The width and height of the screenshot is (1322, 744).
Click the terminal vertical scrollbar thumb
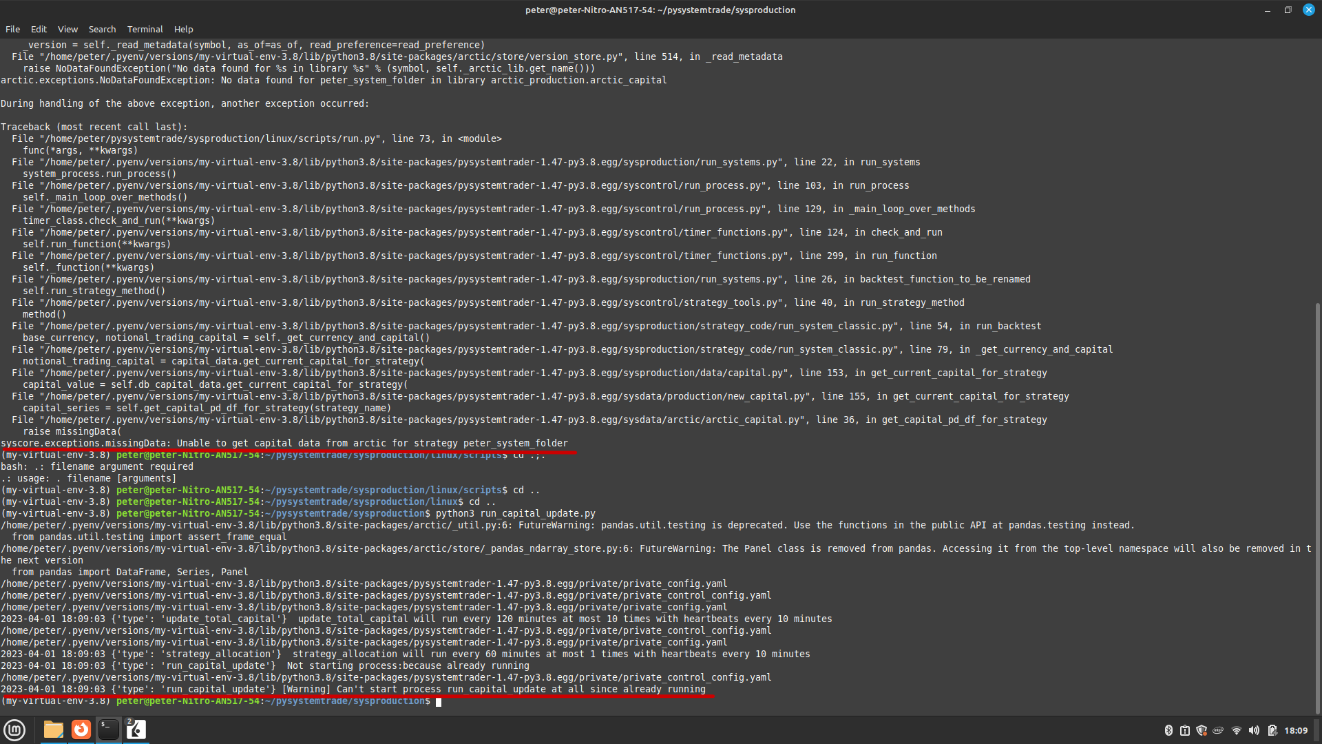click(x=1318, y=508)
